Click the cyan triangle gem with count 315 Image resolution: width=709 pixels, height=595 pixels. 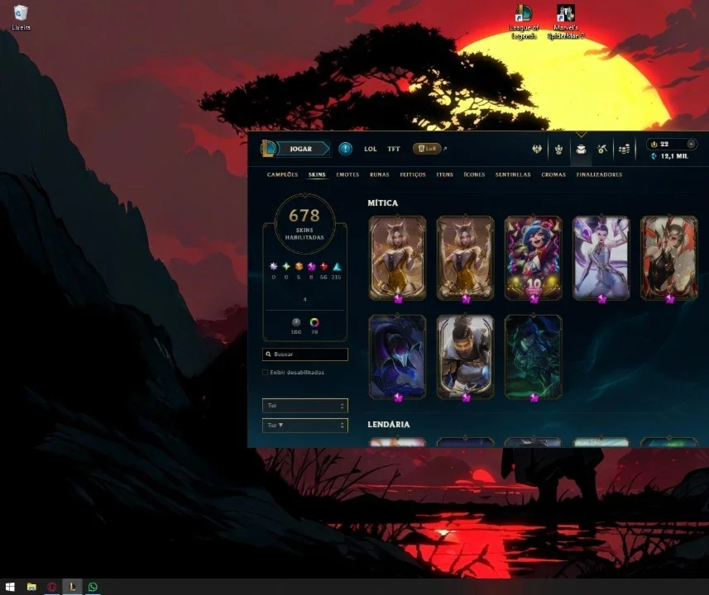coord(337,266)
